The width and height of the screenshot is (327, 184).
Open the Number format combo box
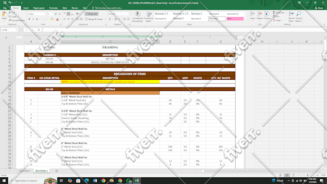click(x=119, y=14)
